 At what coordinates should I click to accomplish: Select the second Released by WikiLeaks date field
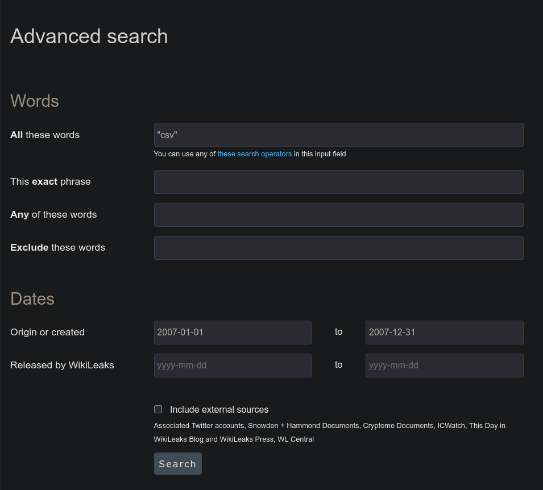[444, 366]
